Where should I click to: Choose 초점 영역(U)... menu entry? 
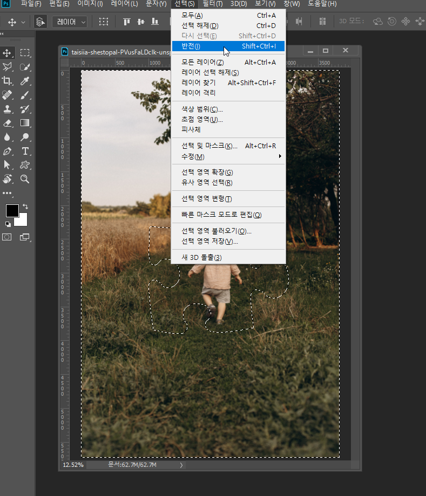click(228, 119)
